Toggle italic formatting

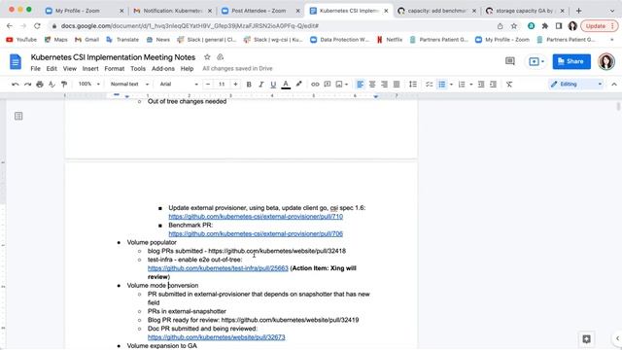[x=261, y=85]
